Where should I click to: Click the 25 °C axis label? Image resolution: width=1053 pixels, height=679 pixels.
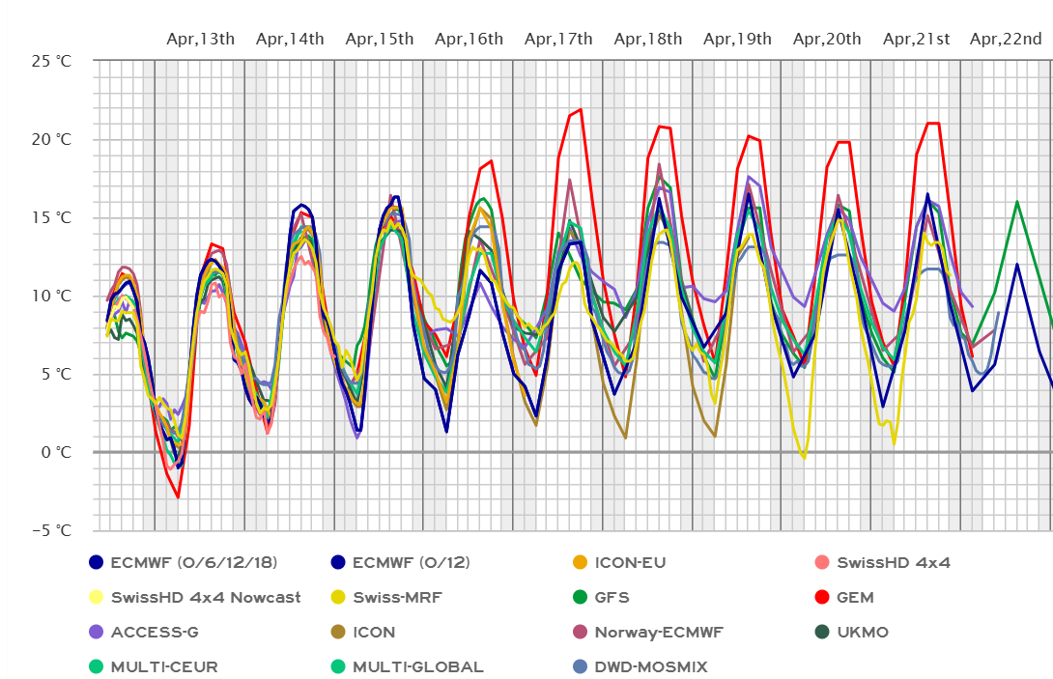tap(51, 61)
